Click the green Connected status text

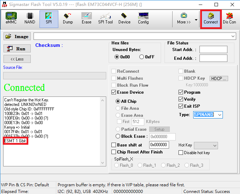point(24,88)
